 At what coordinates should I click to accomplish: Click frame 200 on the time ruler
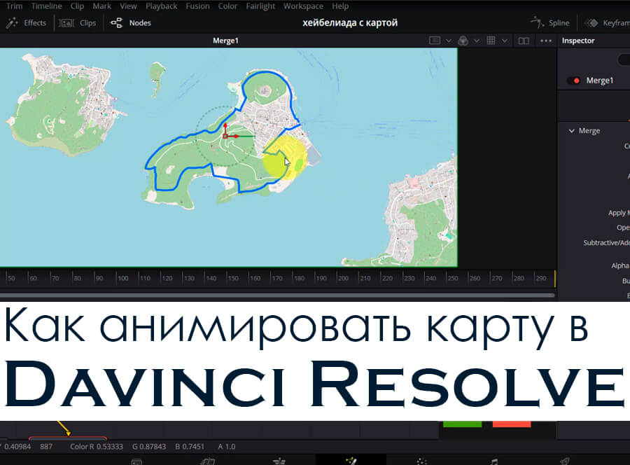pos(343,278)
